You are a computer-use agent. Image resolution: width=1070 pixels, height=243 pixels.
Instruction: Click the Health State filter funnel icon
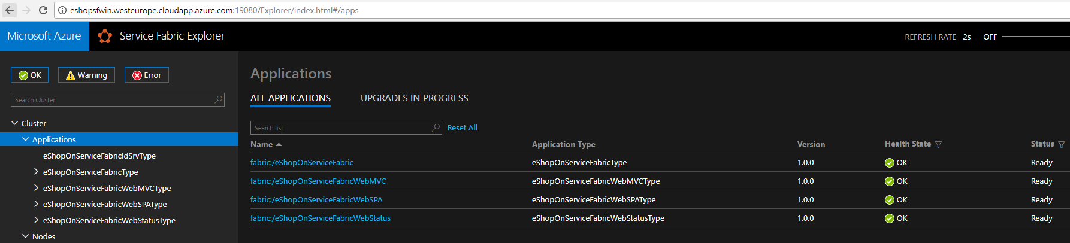[x=938, y=144]
